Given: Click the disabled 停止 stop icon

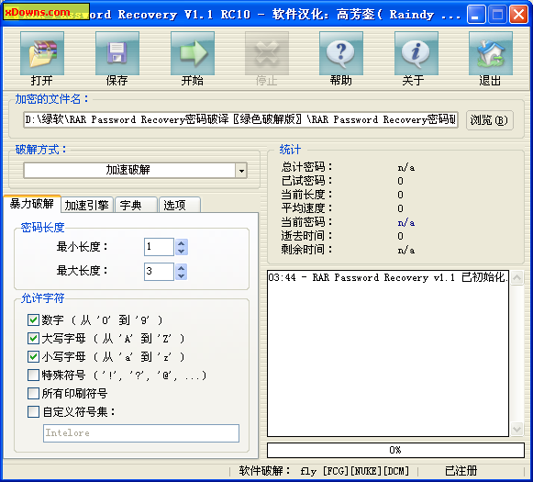Looking at the screenshot, I should pyautogui.click(x=267, y=53).
